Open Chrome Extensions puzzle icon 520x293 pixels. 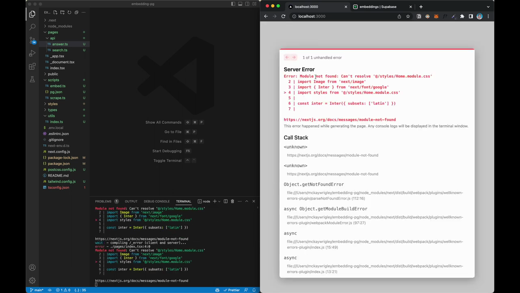(462, 16)
